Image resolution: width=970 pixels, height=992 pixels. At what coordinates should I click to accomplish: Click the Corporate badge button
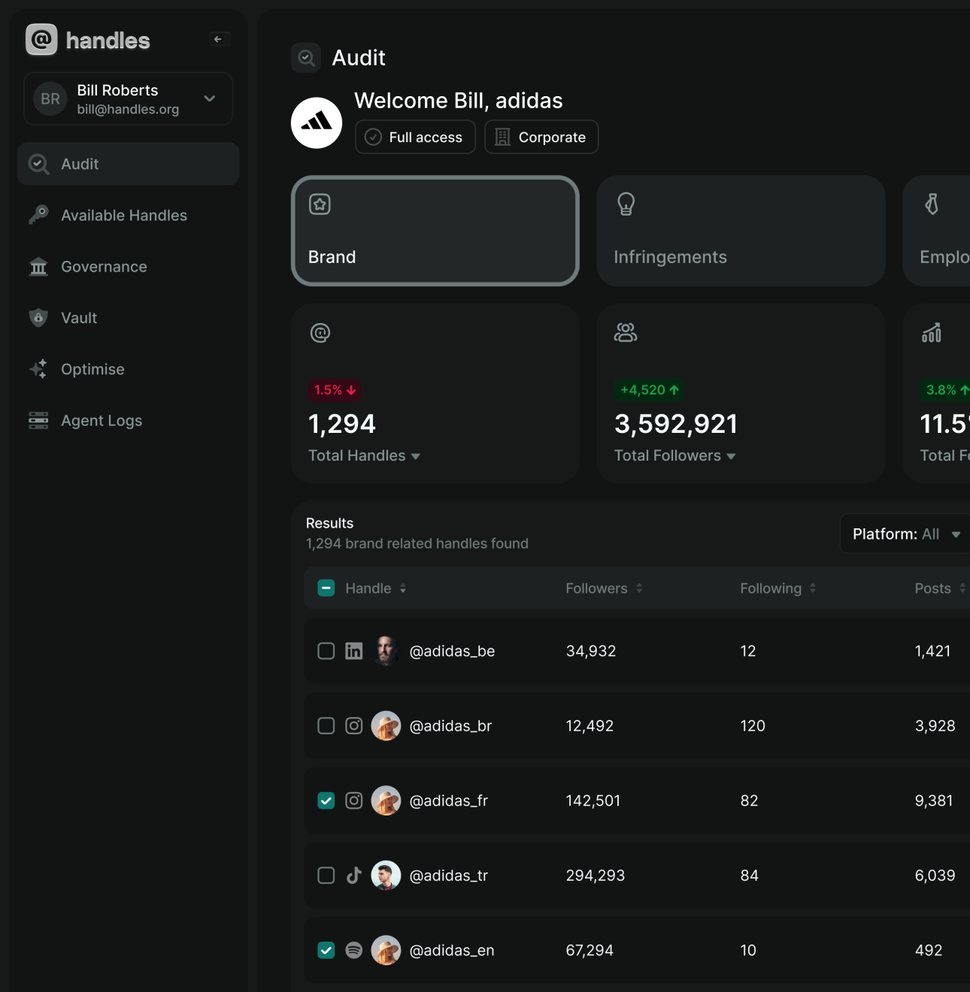point(541,138)
